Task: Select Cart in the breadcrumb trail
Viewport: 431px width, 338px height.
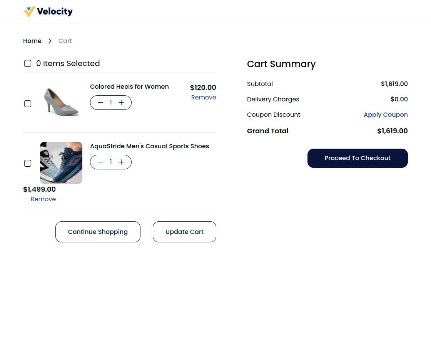Action: [x=65, y=41]
